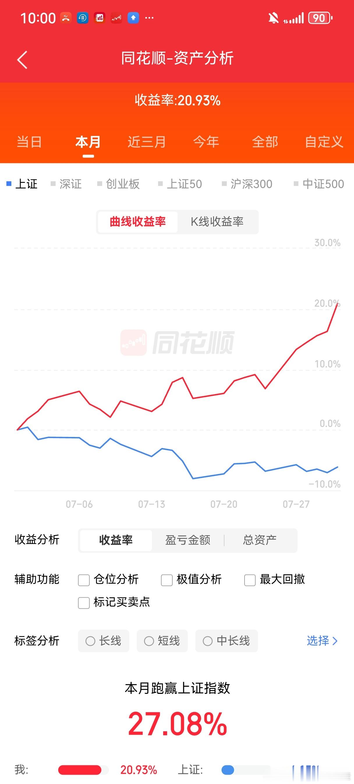Select the 长线 radio option
Image resolution: width=354 pixels, height=784 pixels.
click(x=104, y=641)
